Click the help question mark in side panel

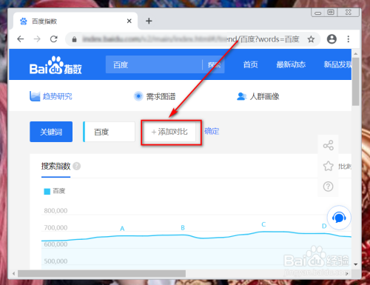(329, 187)
